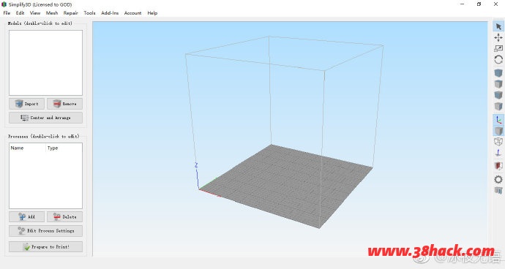Select the translate/move models tool

pyautogui.click(x=498, y=37)
